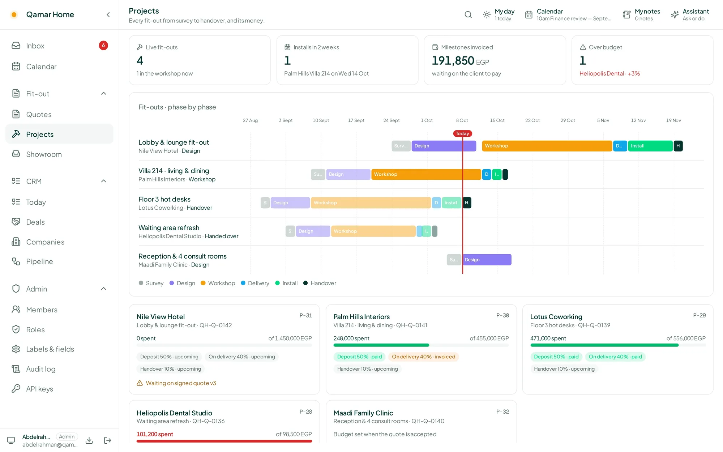Open the Nile View Hotel project card

coord(224,349)
